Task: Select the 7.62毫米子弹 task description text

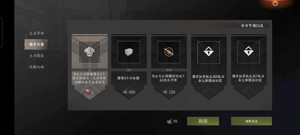Action: click(x=169, y=78)
